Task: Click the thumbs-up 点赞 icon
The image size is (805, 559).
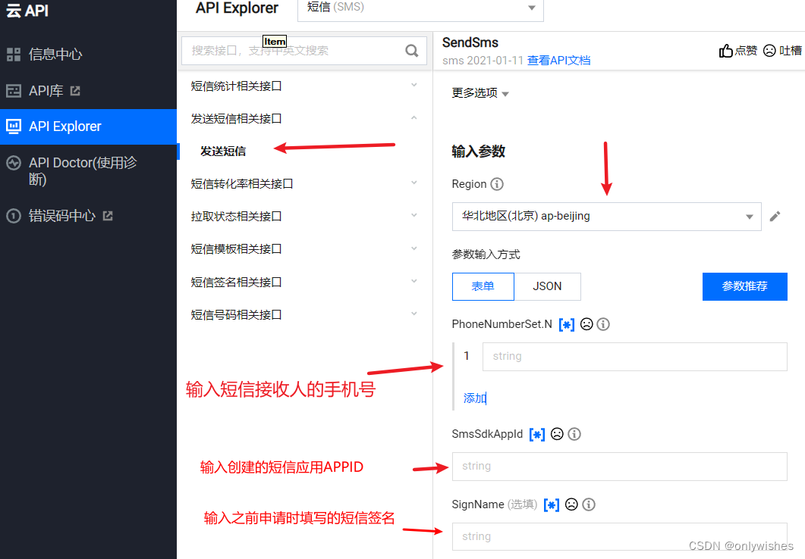Action: coord(726,51)
